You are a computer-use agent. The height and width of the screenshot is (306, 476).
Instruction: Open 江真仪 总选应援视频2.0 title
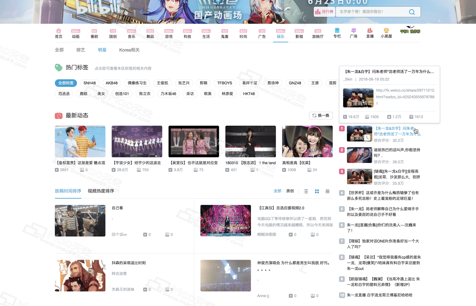[x=280, y=208]
